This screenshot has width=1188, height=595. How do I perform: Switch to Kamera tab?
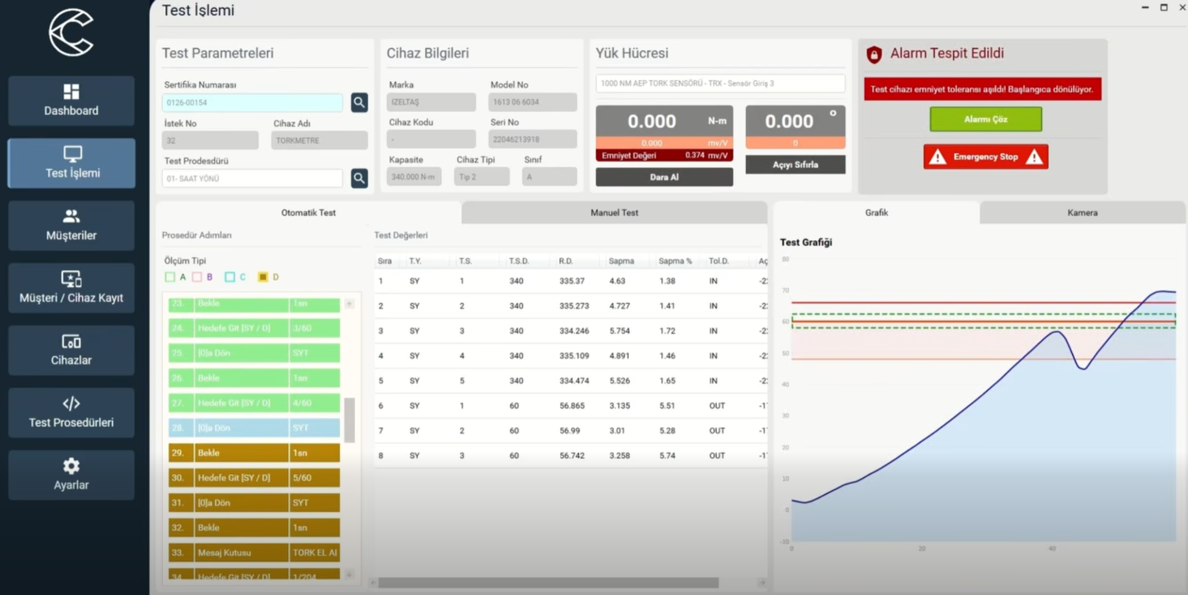click(1082, 212)
